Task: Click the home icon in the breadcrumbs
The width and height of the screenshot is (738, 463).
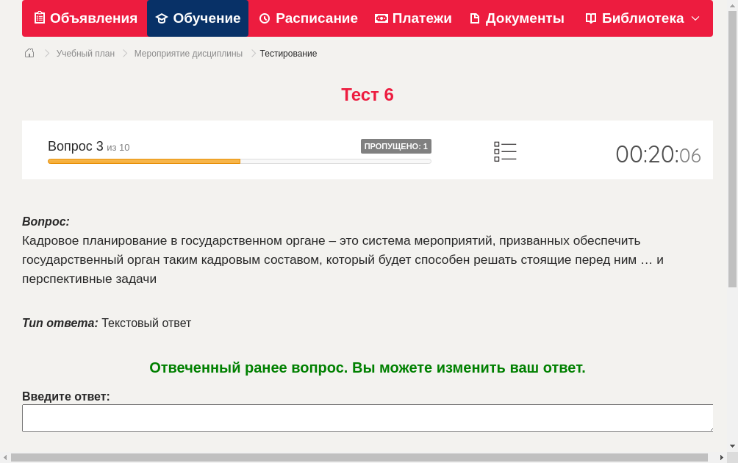Action: coord(29,53)
